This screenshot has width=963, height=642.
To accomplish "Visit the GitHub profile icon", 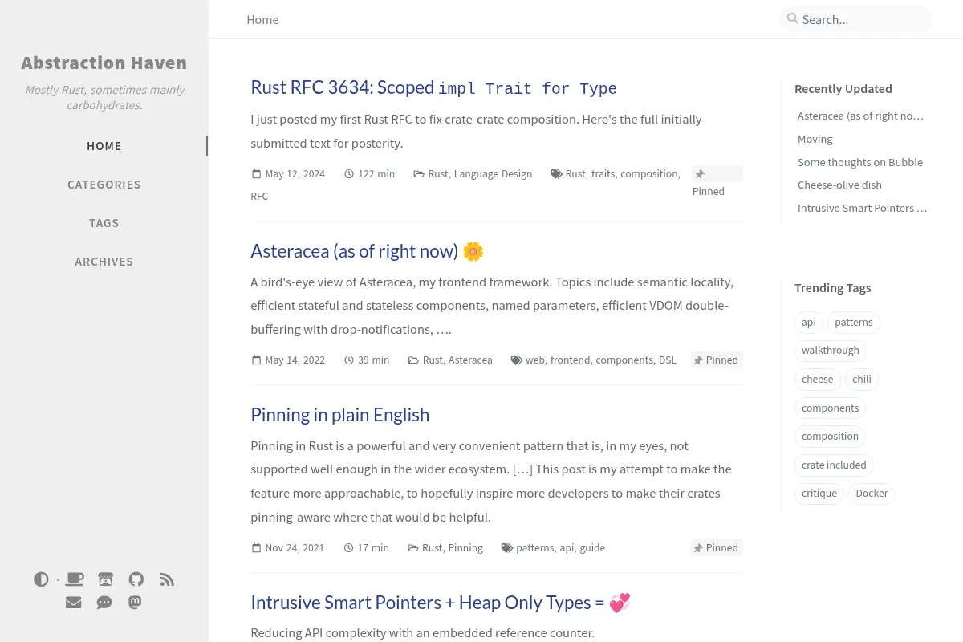I will (136, 579).
